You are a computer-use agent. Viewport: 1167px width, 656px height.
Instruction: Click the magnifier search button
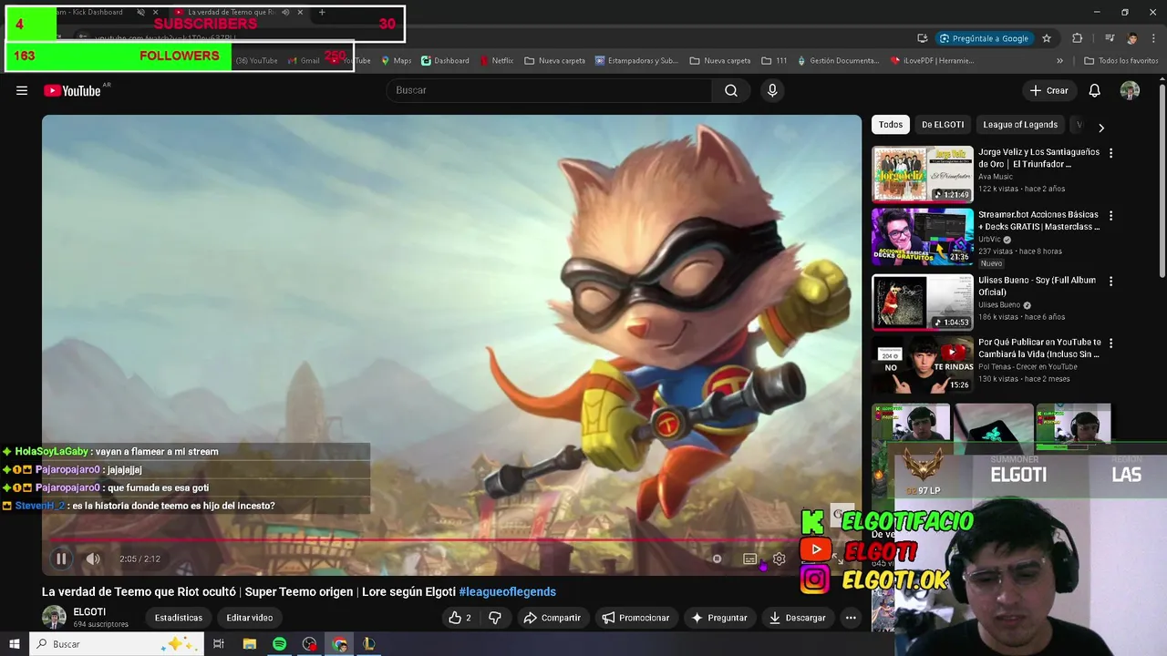[x=731, y=90]
